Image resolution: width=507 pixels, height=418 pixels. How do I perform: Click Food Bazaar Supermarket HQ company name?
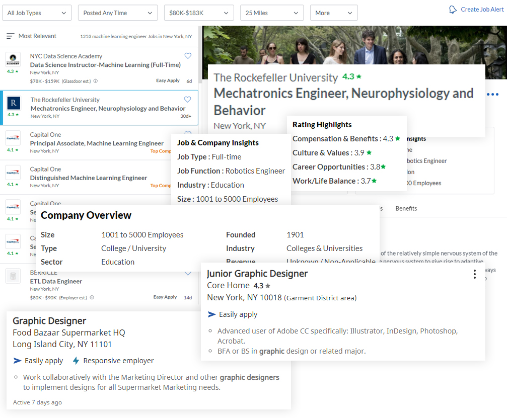click(x=69, y=332)
